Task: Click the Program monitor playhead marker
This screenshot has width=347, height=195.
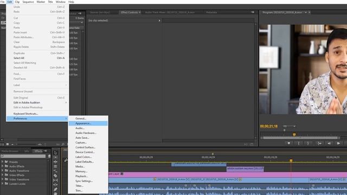Action: pyautogui.click(x=294, y=134)
